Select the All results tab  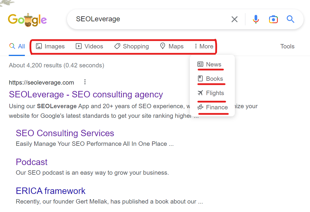coord(17,46)
